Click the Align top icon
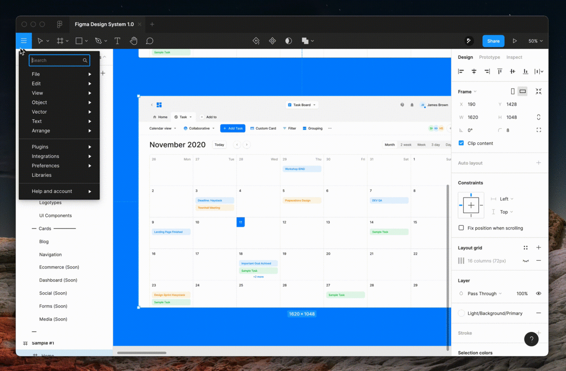566x371 pixels. pos(499,72)
